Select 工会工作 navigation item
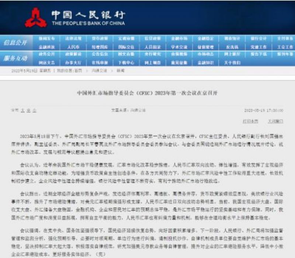Image resolution: width=295 pixels, height=258 pixels. point(285,47)
